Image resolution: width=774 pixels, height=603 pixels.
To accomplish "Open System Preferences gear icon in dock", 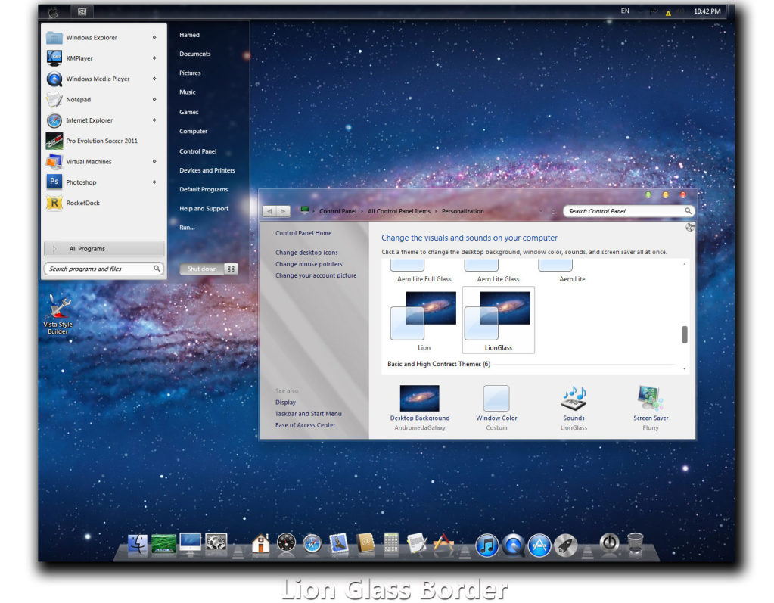I will pyautogui.click(x=216, y=542).
